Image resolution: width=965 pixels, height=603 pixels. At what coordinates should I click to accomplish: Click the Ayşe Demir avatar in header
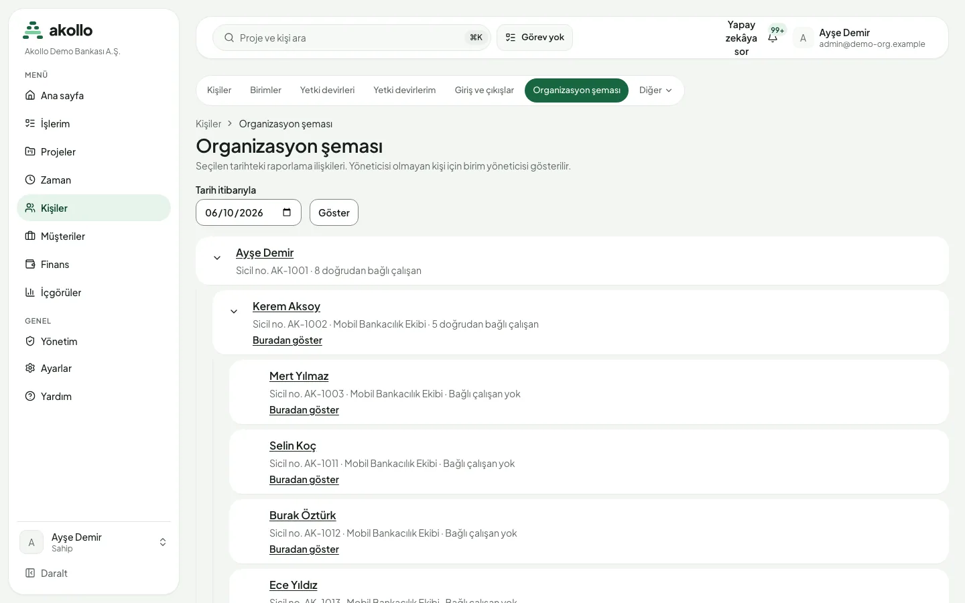(x=803, y=38)
